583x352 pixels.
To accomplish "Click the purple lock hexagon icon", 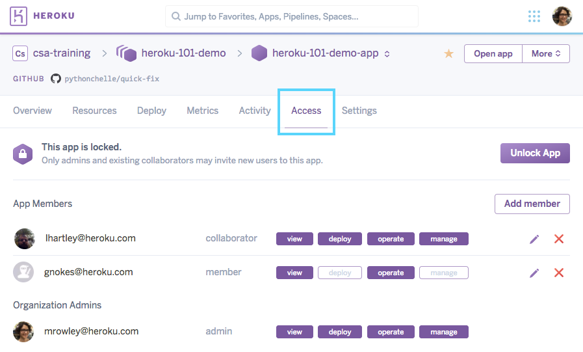I will [23, 154].
